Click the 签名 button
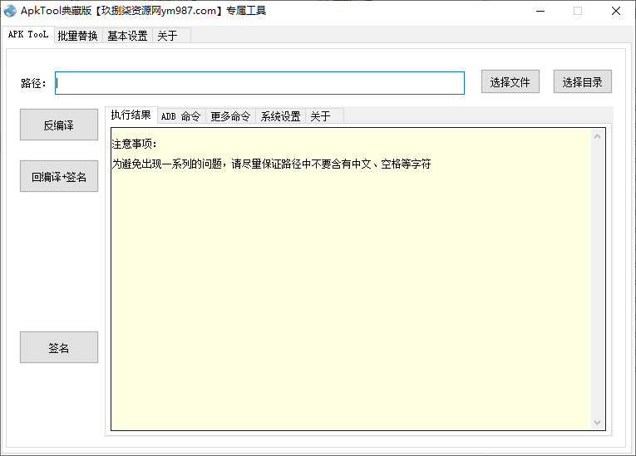 [59, 347]
